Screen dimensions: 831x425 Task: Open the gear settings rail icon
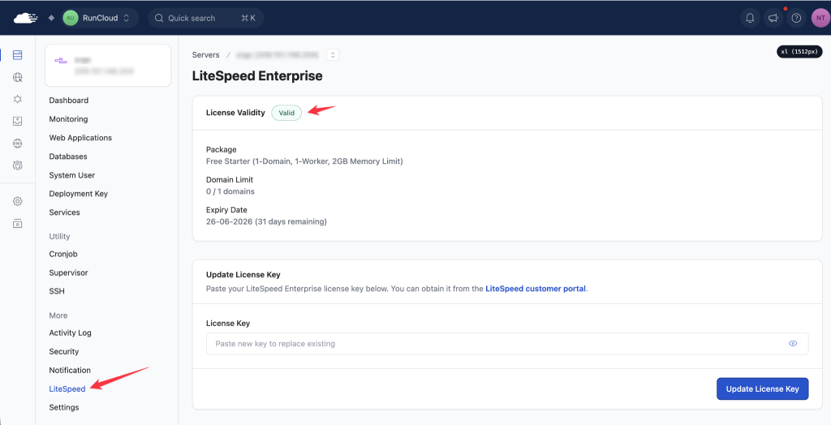click(x=18, y=201)
